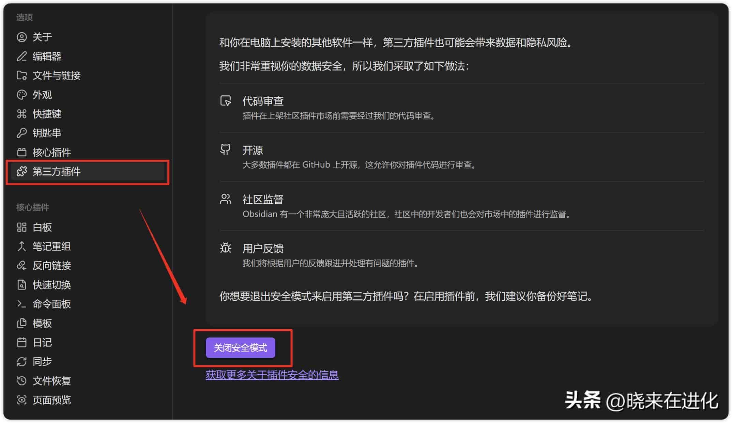Click the 关于 about icon
This screenshot has height=423, width=732.
pos(22,37)
